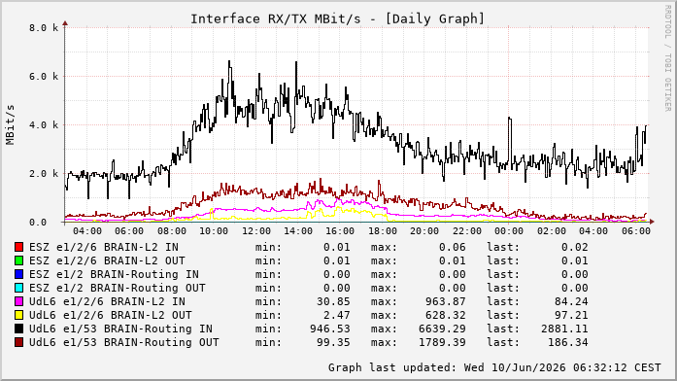
Task: Click the MBit/s vertical axis label
Action: [x=10, y=124]
